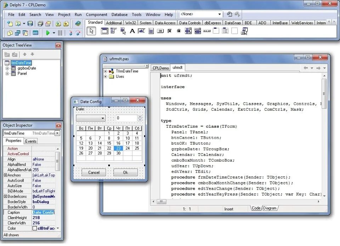Click the Save toolbar icon

[30, 23]
